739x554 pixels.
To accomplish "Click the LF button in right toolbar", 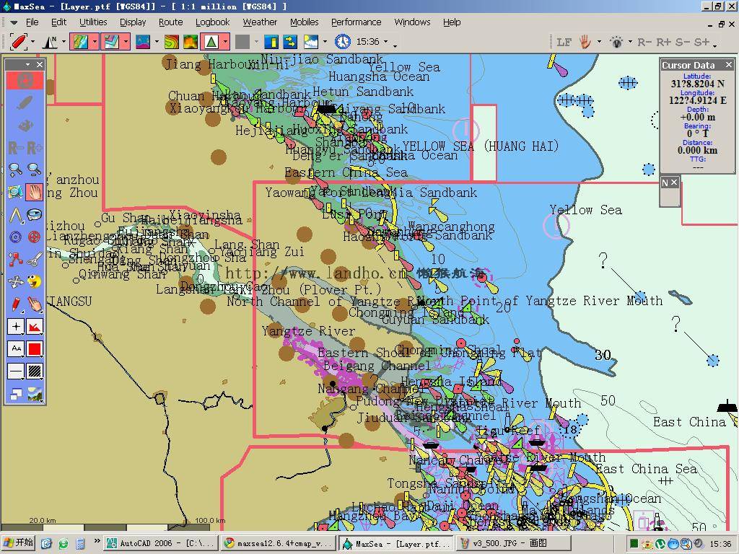I will 564,42.
